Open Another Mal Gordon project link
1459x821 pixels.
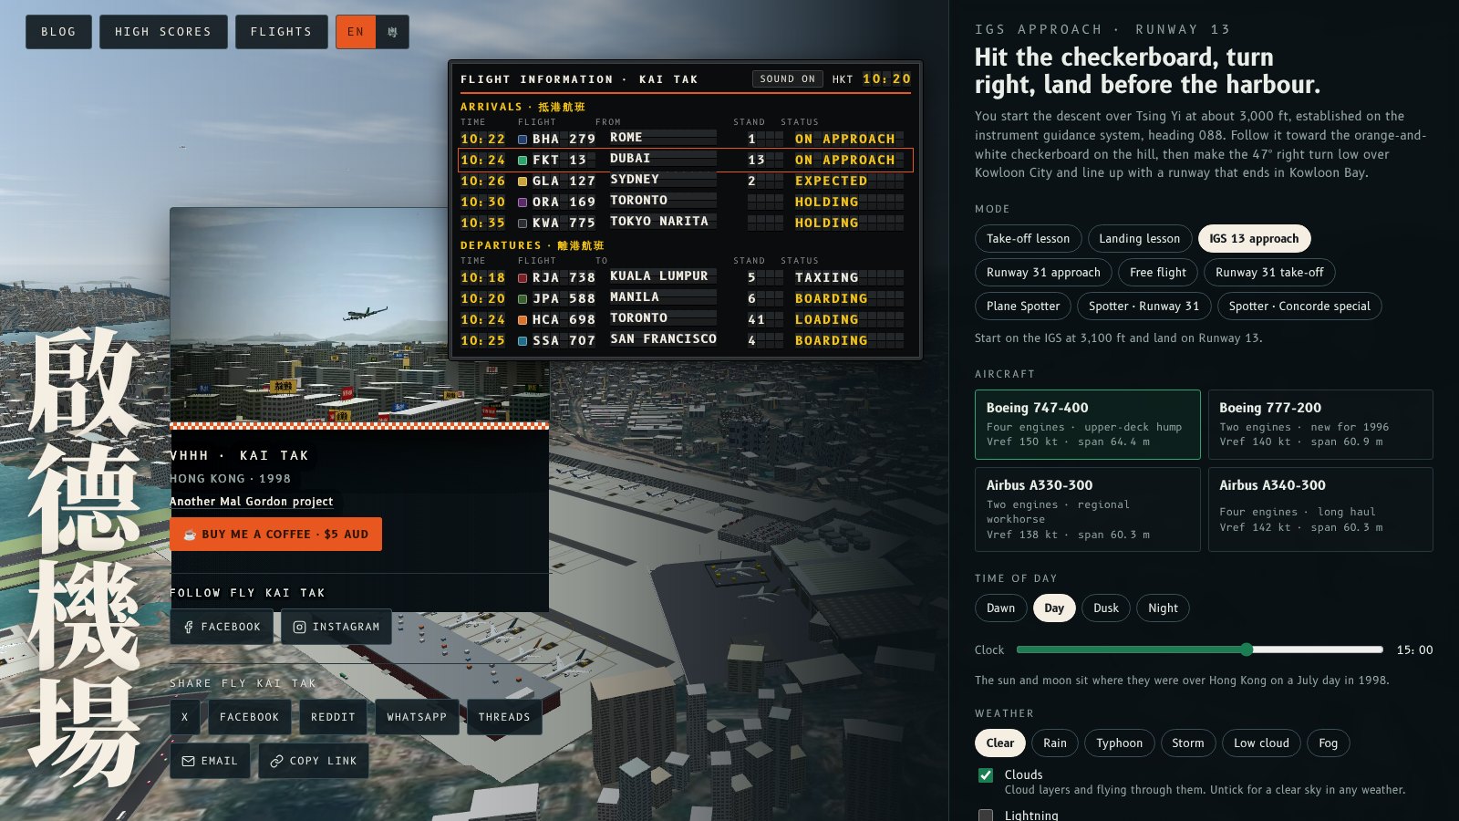tap(252, 502)
